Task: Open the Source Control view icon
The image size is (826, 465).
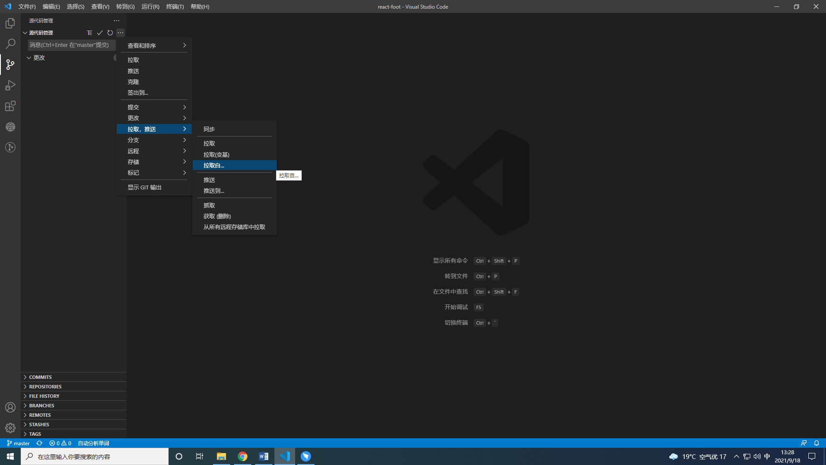Action: [10, 65]
